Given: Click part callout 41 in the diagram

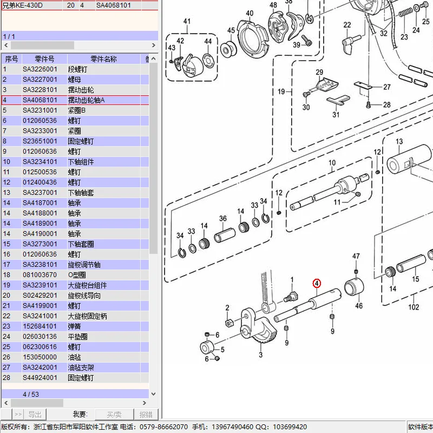Looking at the screenshot, I should coord(187,22).
